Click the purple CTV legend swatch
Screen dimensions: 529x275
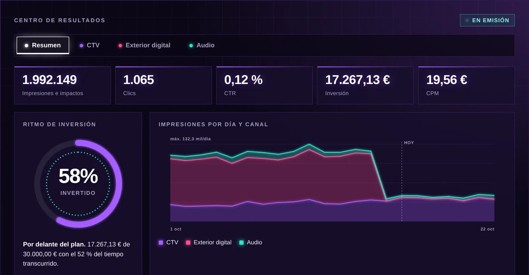point(161,243)
